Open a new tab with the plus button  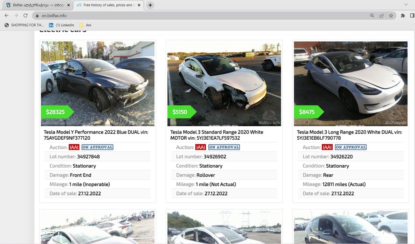pos(150,5)
